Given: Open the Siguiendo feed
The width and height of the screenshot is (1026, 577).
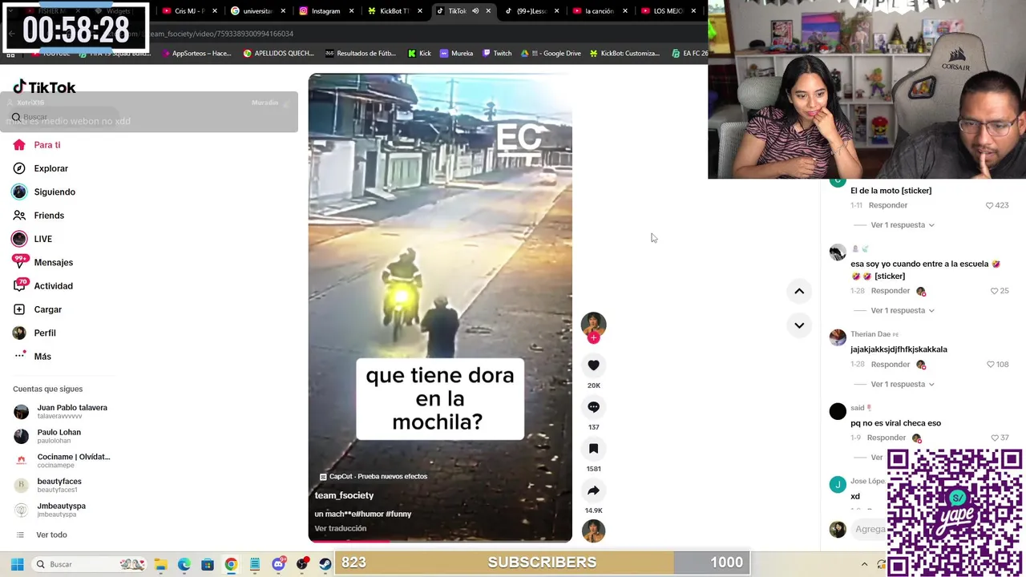Looking at the screenshot, I should tap(43, 192).
